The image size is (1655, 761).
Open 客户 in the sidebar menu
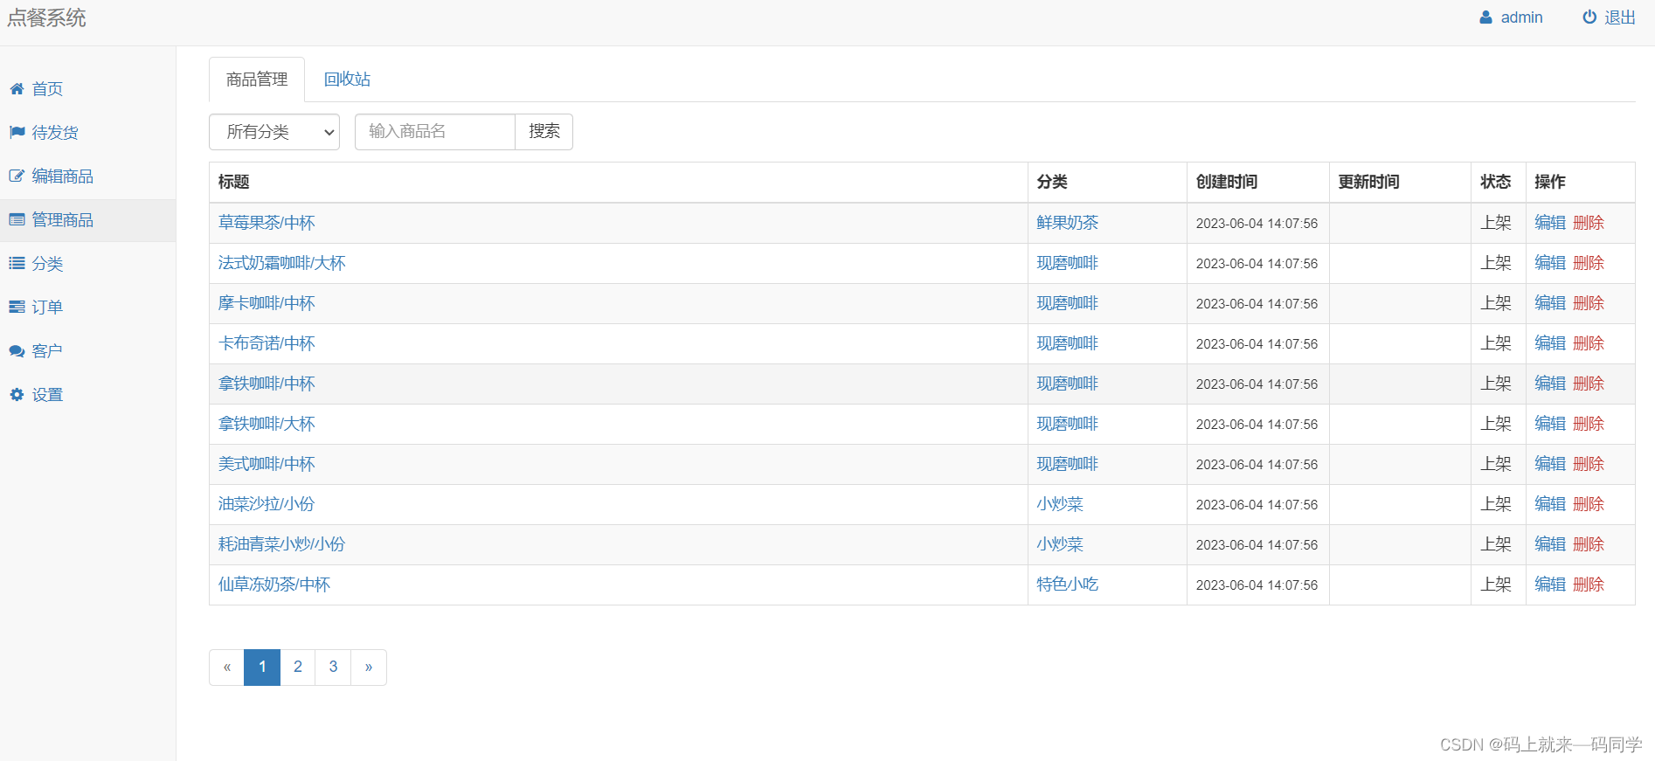(47, 351)
